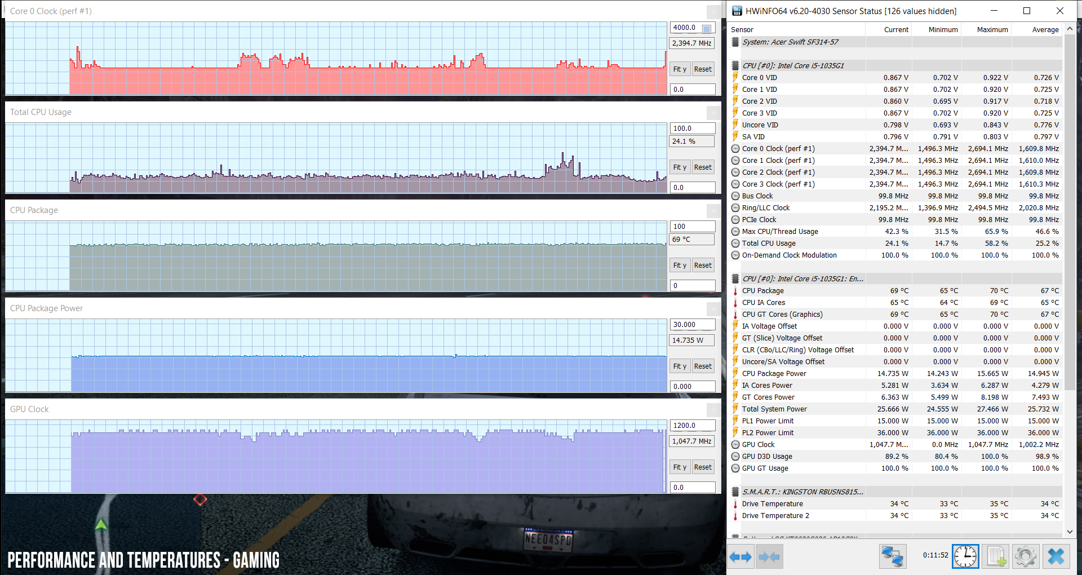Click the Maximum column header
Image resolution: width=1082 pixels, height=575 pixels.
(986, 30)
